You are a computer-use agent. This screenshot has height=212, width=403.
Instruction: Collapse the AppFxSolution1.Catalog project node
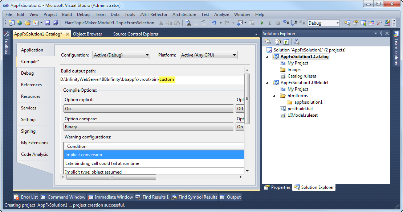pos(267,57)
